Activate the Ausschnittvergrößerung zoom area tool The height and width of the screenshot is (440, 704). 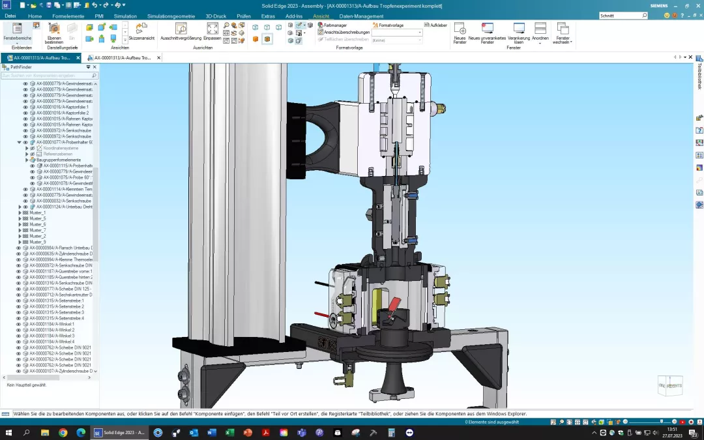tap(181, 29)
